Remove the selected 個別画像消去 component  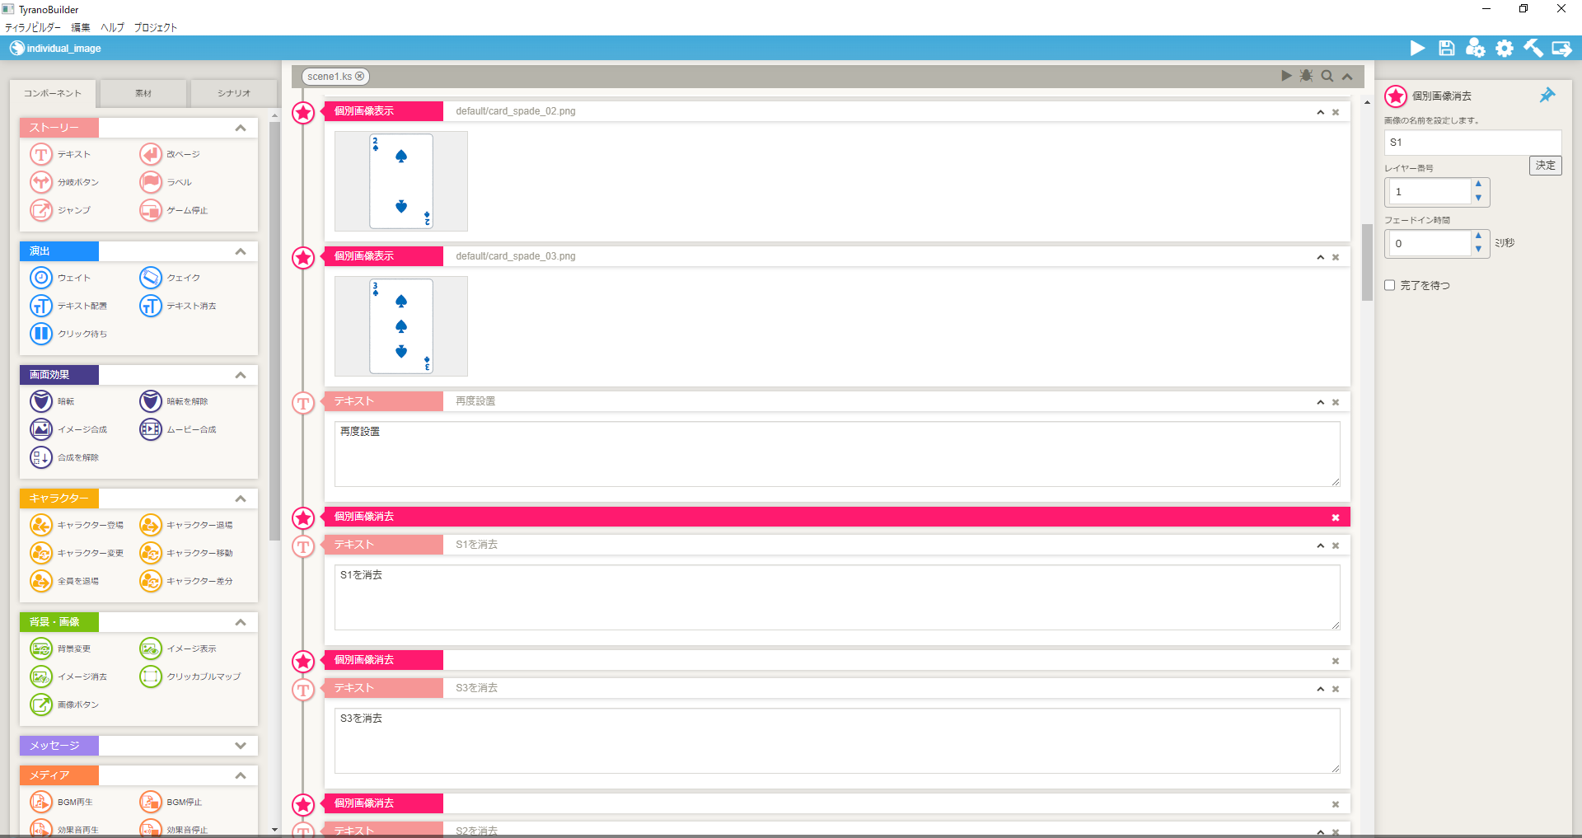click(1336, 517)
